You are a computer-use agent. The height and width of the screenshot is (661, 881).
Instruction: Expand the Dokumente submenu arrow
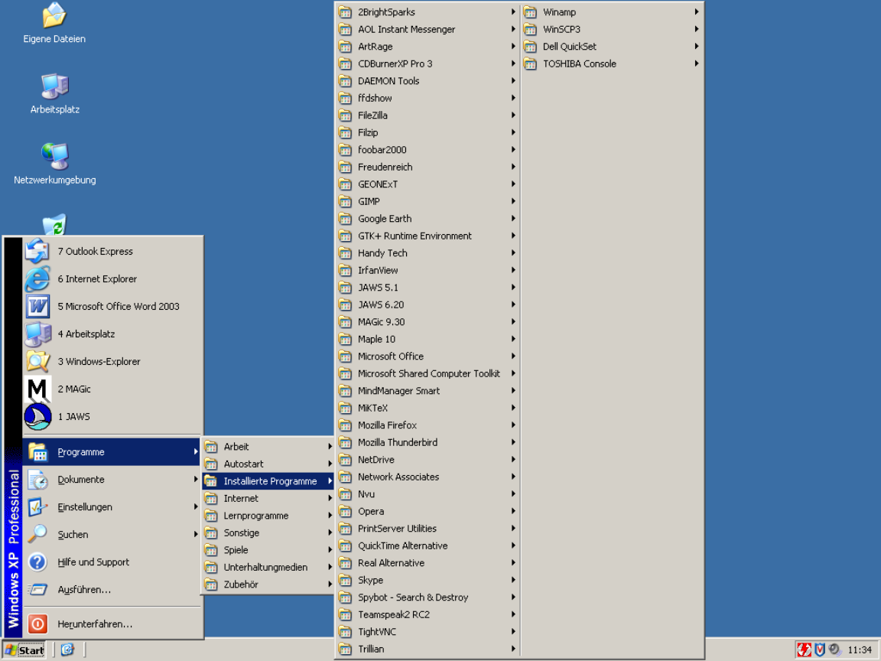pos(196,480)
